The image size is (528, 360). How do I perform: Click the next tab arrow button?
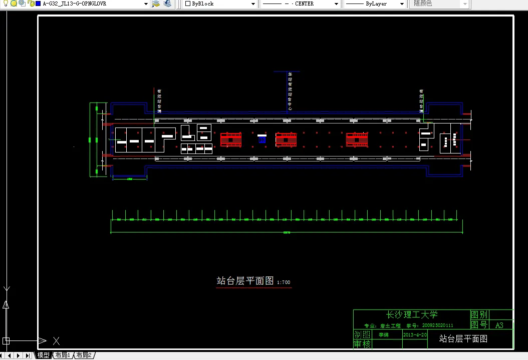coord(18,355)
